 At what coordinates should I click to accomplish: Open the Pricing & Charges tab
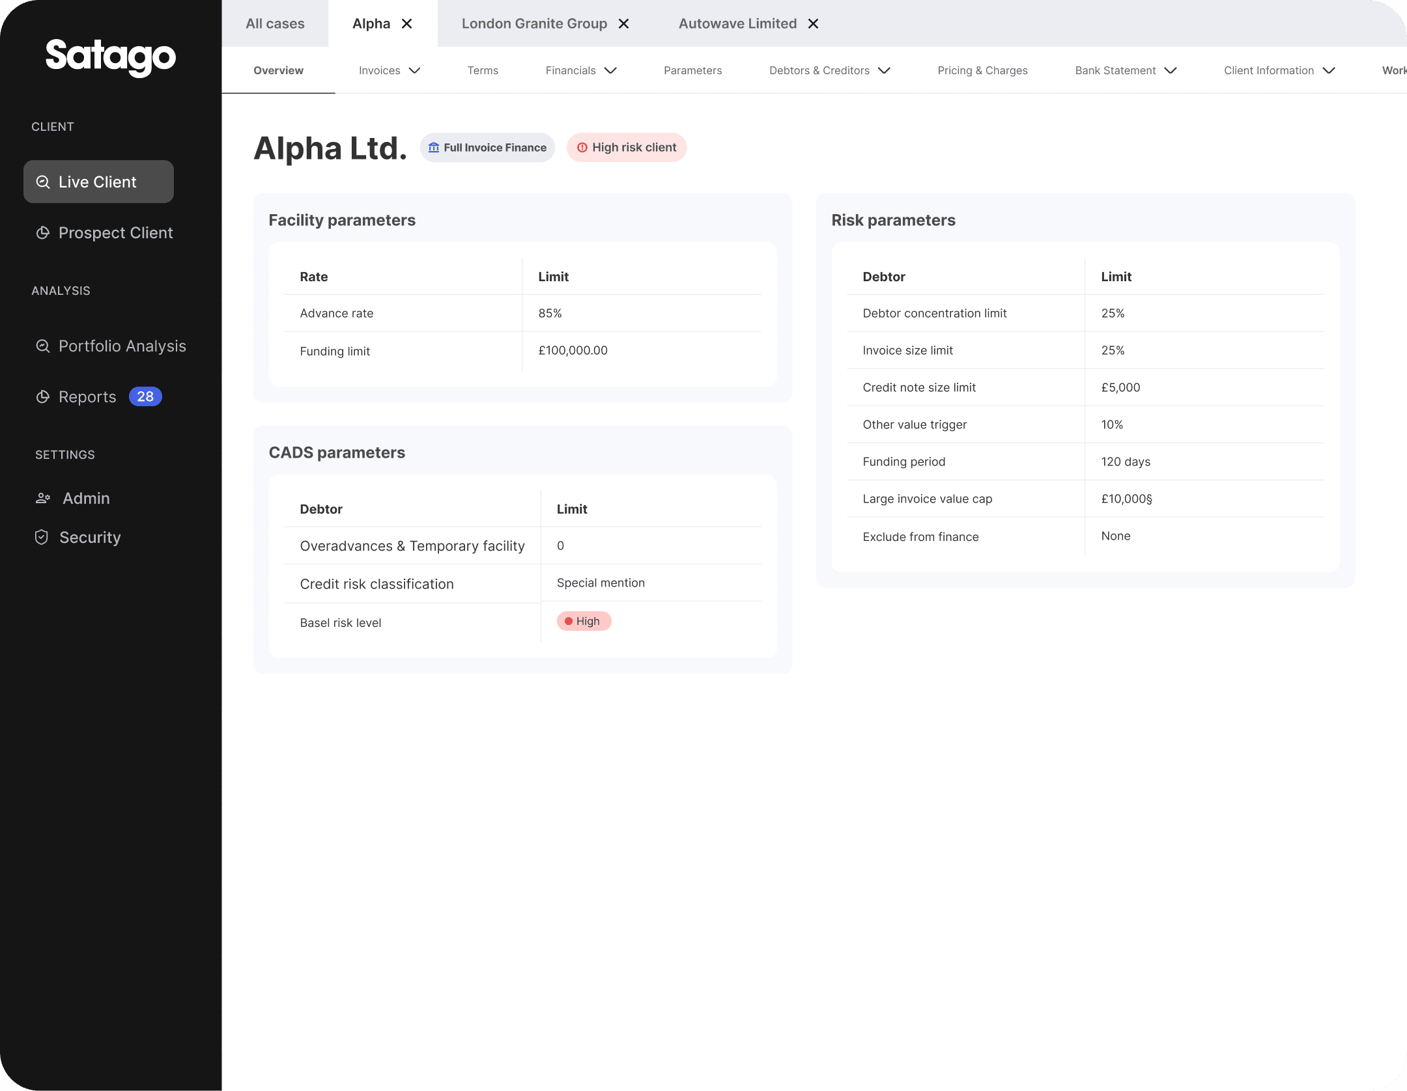(982, 70)
